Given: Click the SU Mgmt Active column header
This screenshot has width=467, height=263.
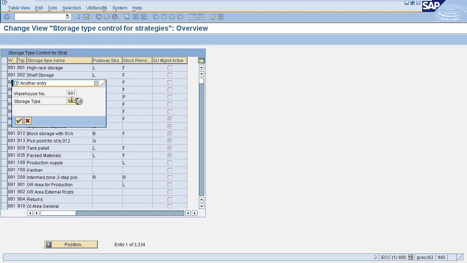Looking at the screenshot, I should 170,61.
